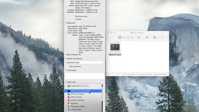This screenshot has width=199, height=112.
Task: Click the Last opened July 16, 2020 text
Action: click(87, 26)
